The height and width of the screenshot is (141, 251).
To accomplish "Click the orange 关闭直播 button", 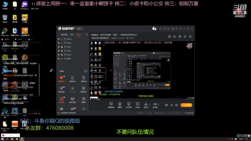I will [186, 105].
